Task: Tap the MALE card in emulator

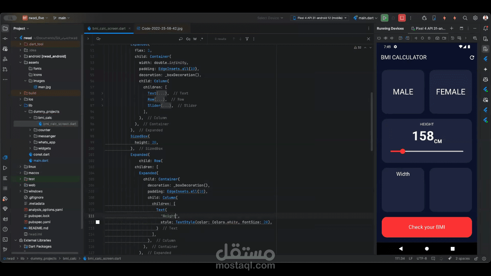Action: tap(403, 92)
